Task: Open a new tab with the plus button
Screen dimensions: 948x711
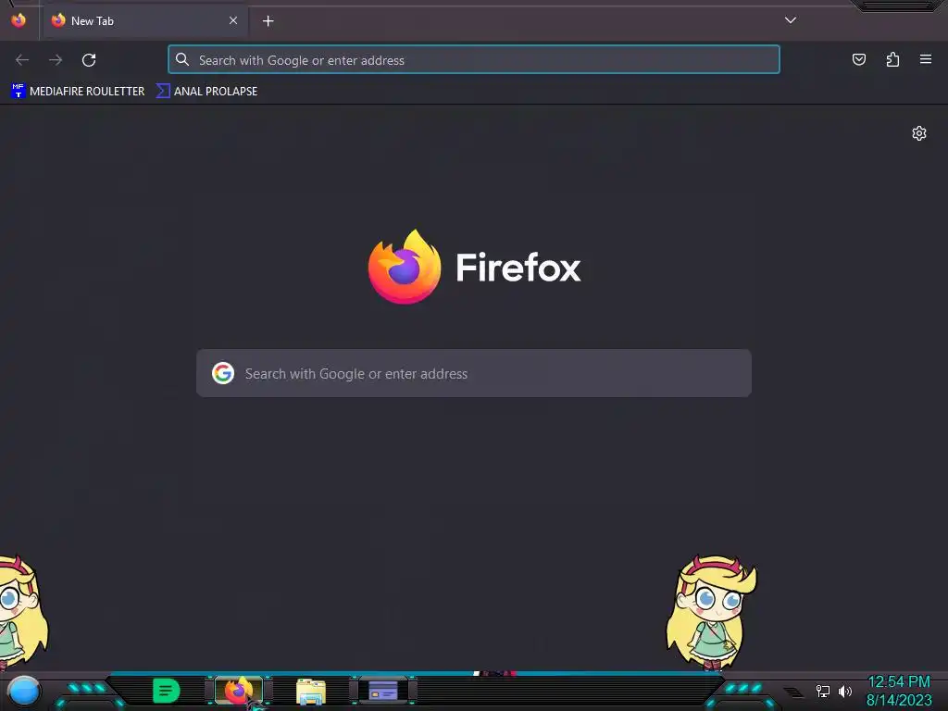Action: pyautogui.click(x=268, y=21)
